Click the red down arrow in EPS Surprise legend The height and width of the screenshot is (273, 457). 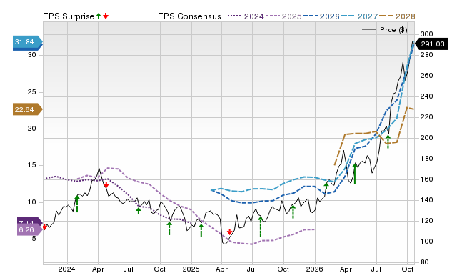(106, 16)
